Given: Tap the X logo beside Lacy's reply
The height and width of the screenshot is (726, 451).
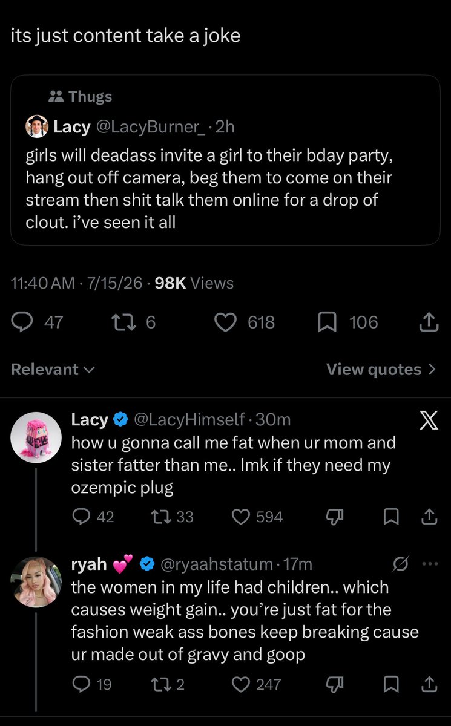Looking at the screenshot, I should tap(429, 420).
